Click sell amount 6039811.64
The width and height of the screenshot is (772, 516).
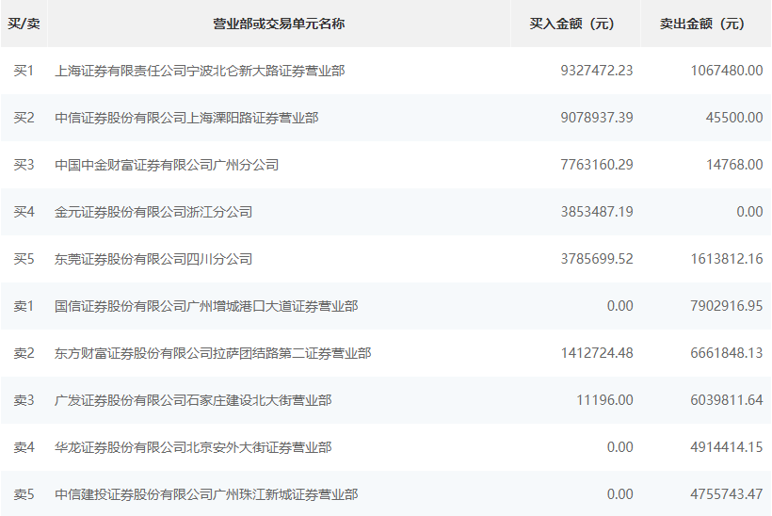727,400
